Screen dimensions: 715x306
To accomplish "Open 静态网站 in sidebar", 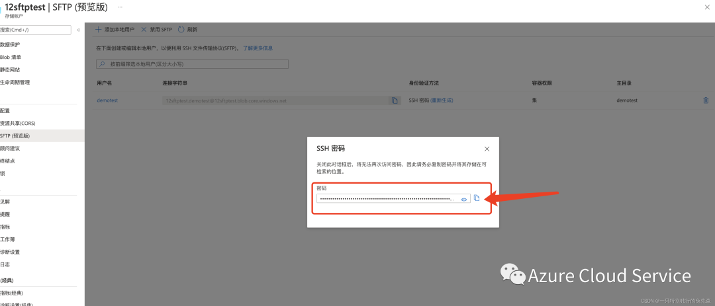I will click(x=10, y=69).
